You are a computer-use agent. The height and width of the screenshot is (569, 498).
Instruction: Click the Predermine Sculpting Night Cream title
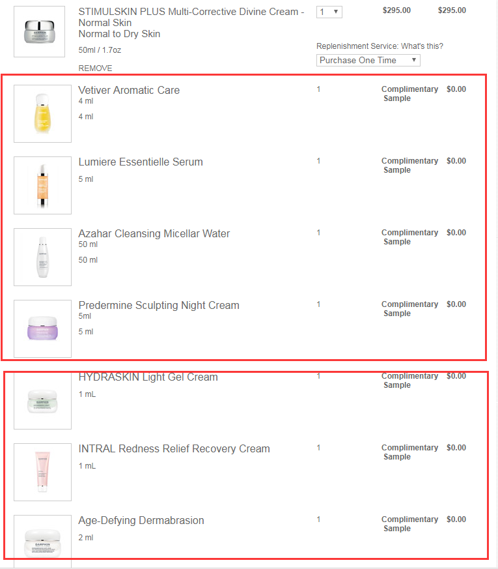tap(159, 305)
